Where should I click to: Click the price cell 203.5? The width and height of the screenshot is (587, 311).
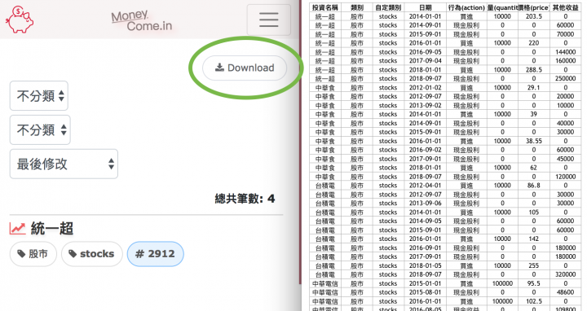point(533,16)
